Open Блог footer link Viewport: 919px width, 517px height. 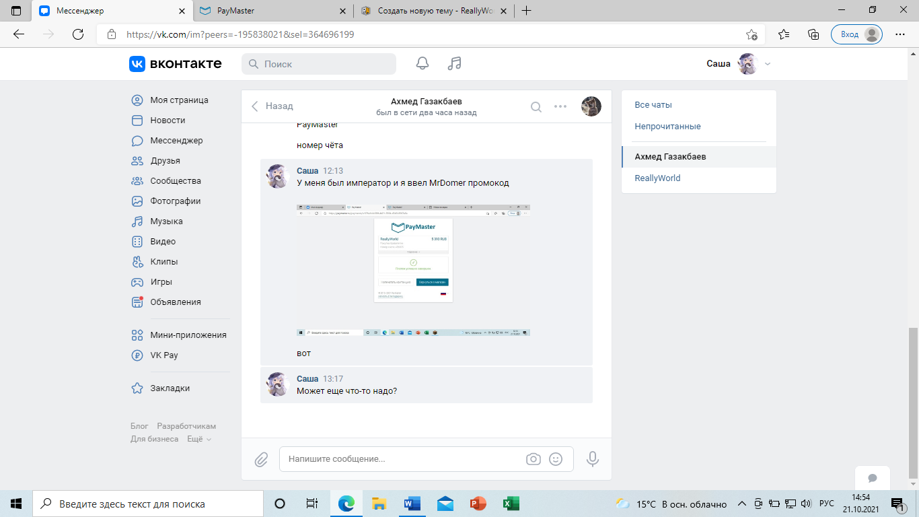click(x=139, y=426)
